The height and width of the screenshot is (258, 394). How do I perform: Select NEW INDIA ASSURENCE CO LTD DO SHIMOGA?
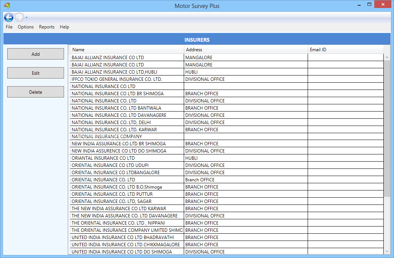point(227,151)
